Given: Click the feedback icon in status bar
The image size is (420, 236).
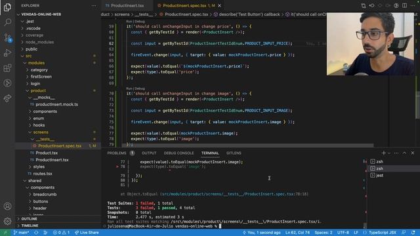Looking at the screenshot, I should (404, 233).
